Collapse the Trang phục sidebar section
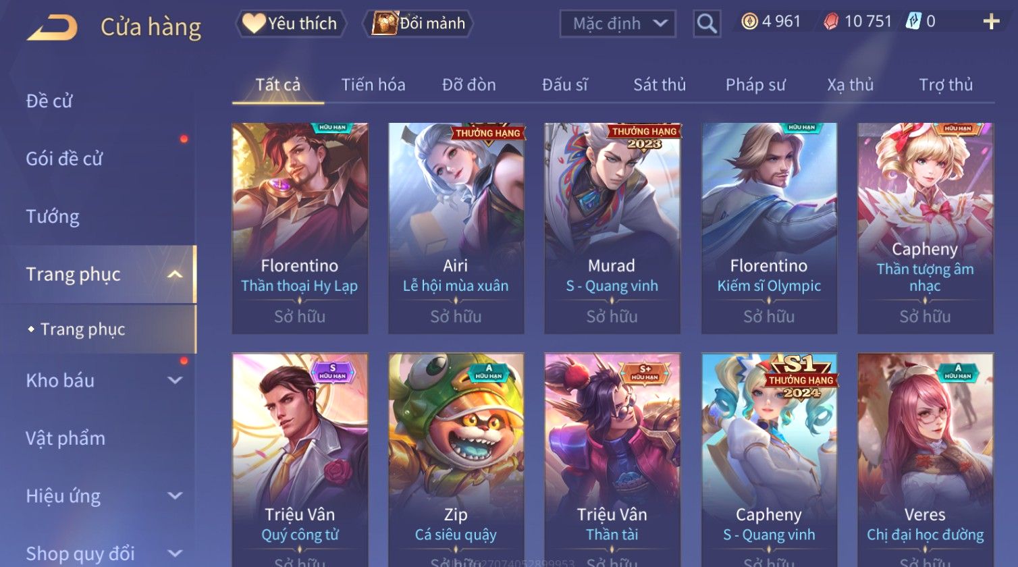Image resolution: width=1018 pixels, height=567 pixels. pos(175,274)
